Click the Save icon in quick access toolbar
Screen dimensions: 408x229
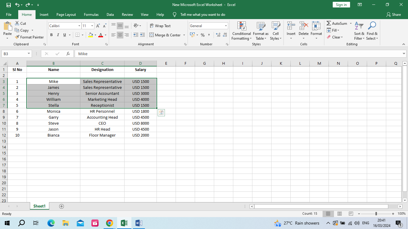coord(9,5)
